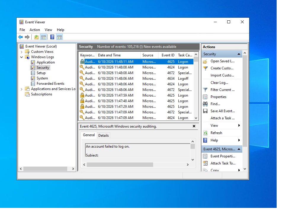The height and width of the screenshot is (215, 282).
Task: Click 'An account failed to log on.' text
Action: [108, 146]
